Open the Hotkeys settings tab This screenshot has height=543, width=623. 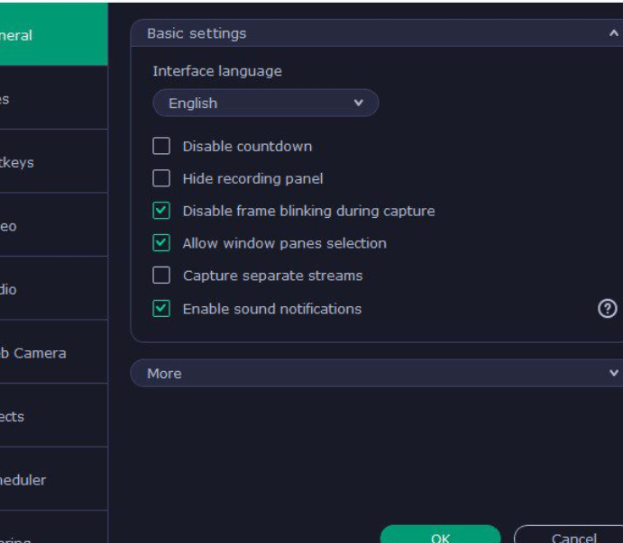tap(53, 161)
